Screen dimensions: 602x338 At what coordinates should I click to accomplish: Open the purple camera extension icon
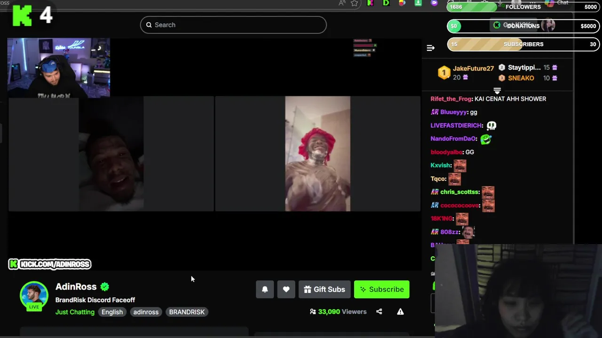pyautogui.click(x=434, y=3)
